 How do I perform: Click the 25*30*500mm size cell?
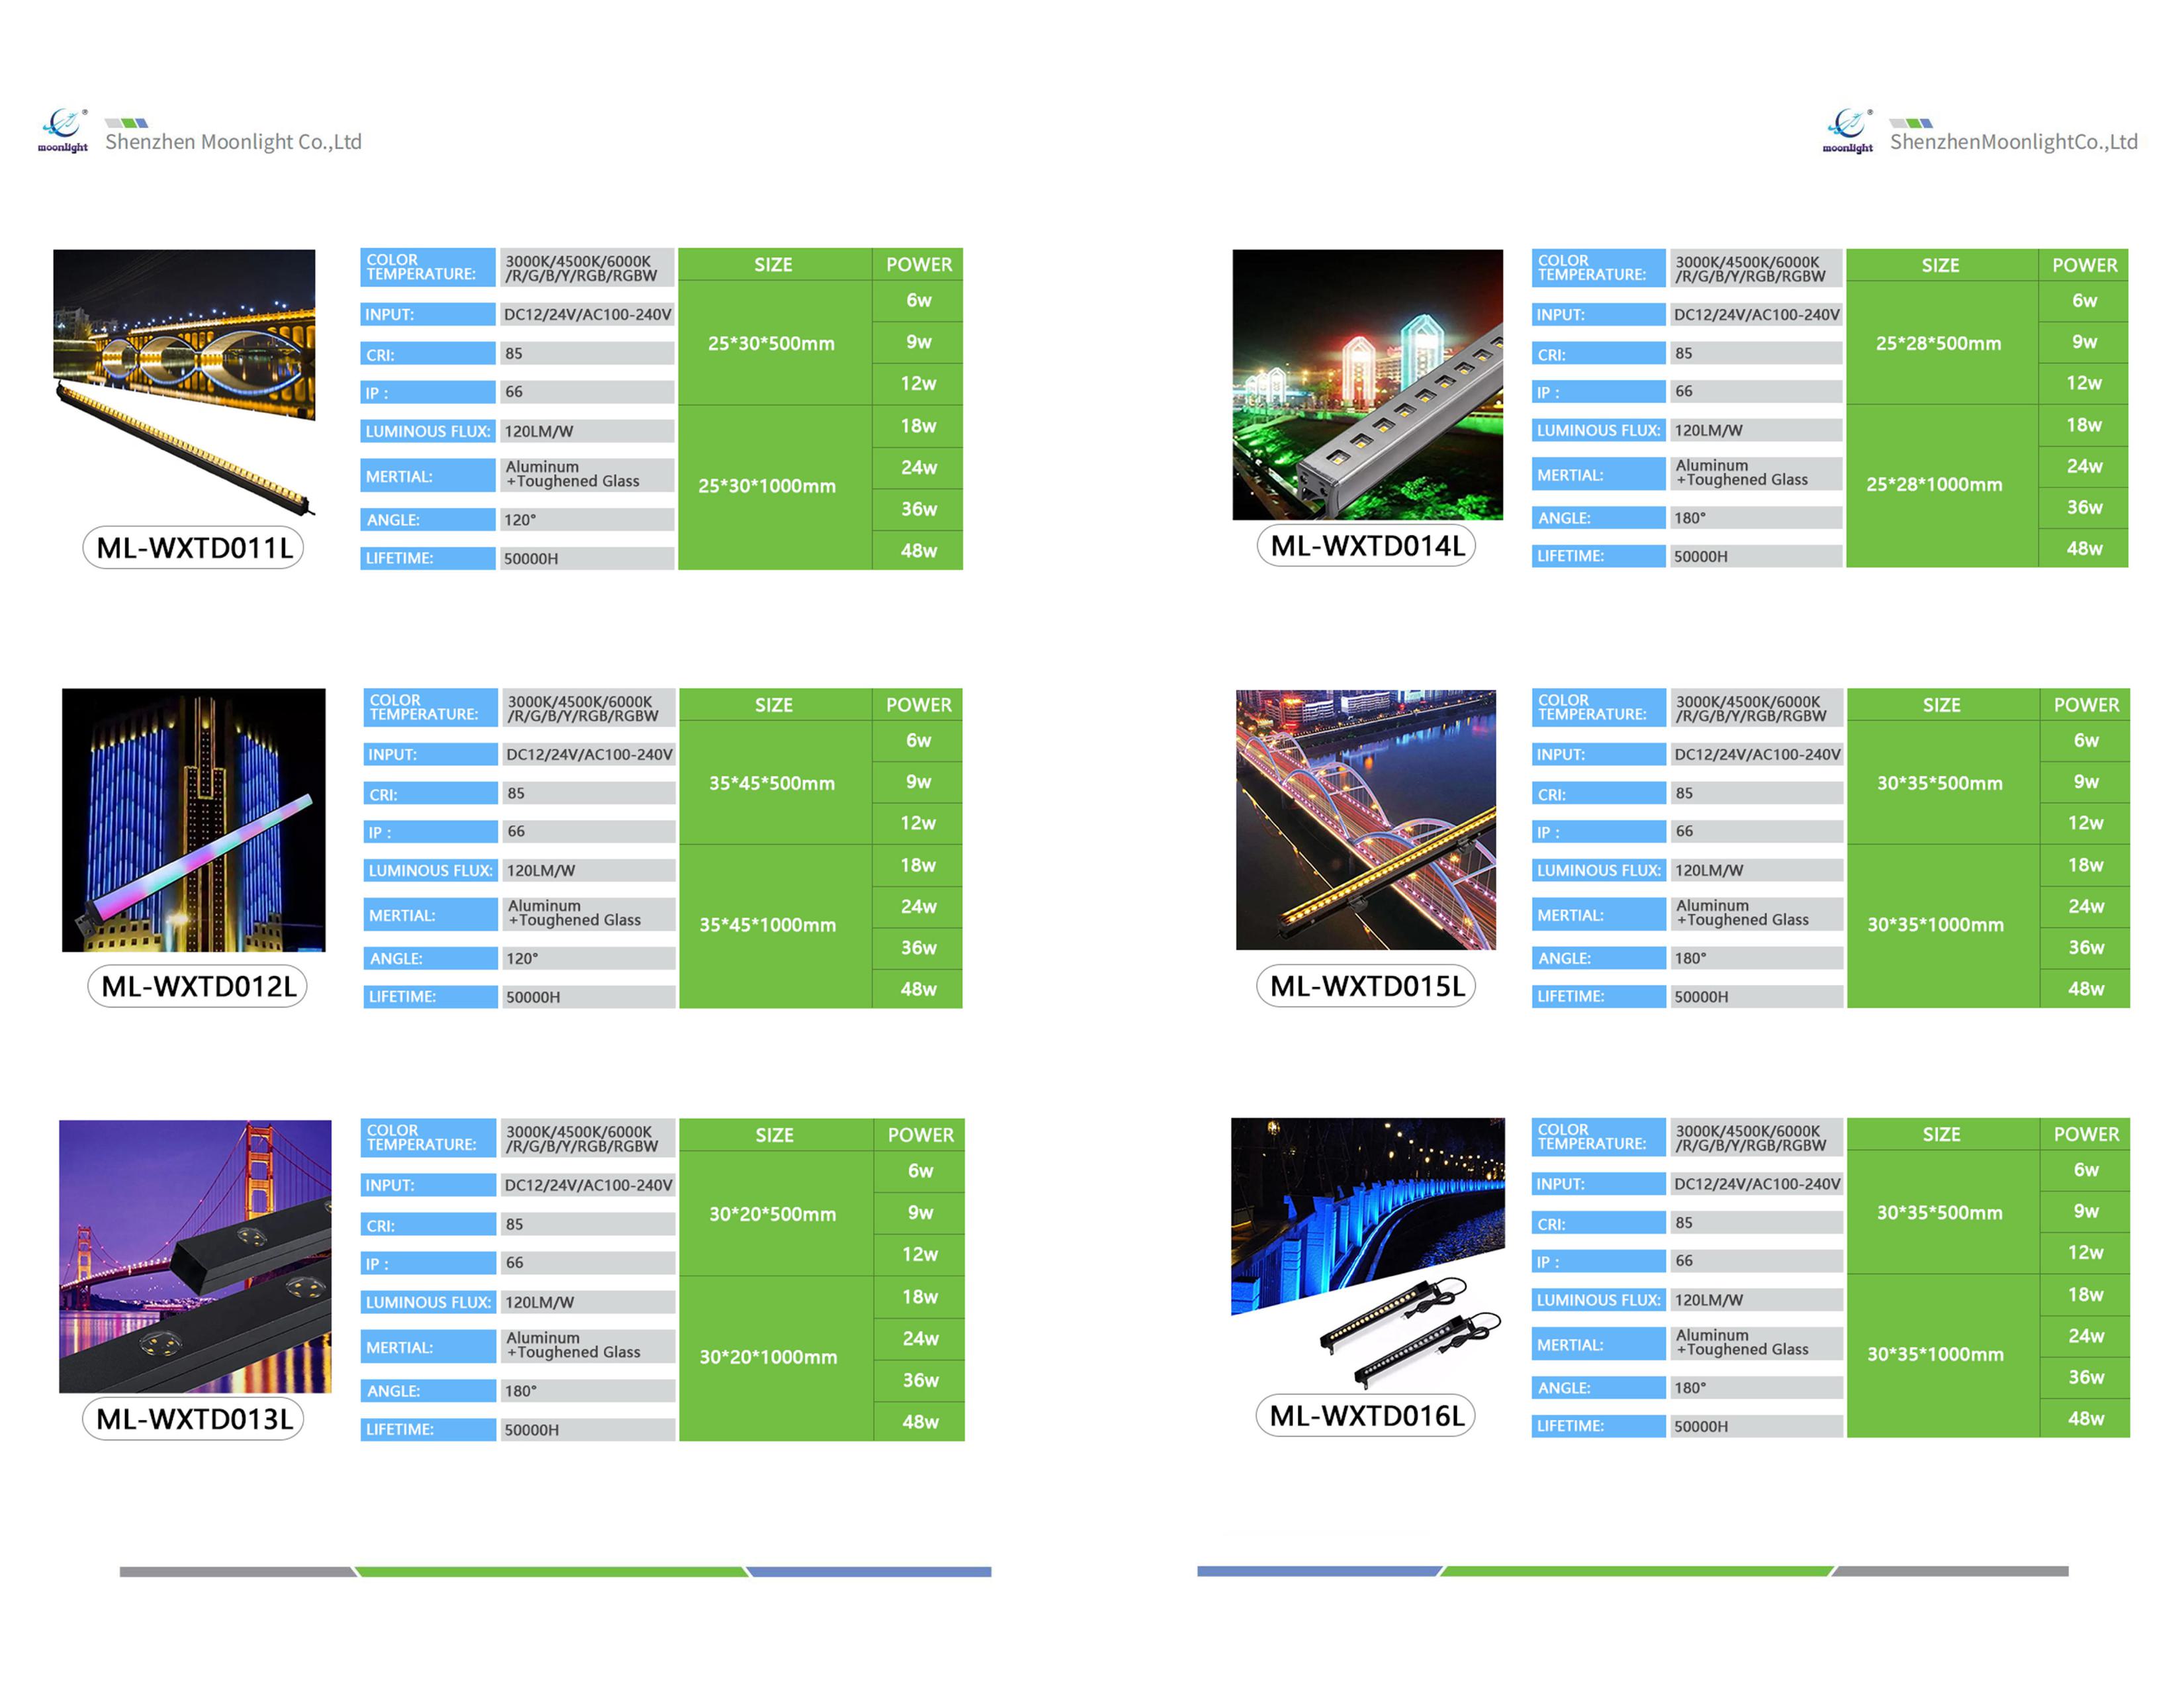771,343
